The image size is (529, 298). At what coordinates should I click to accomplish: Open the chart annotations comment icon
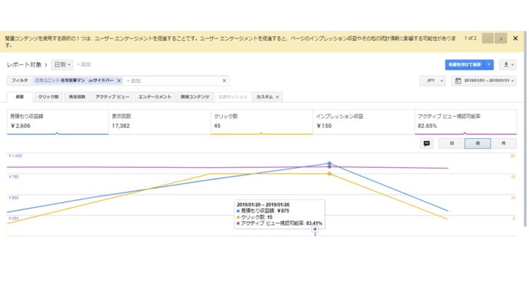click(427, 143)
